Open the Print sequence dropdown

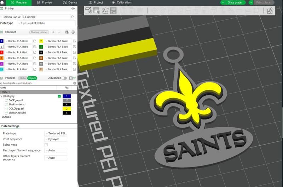point(56,139)
